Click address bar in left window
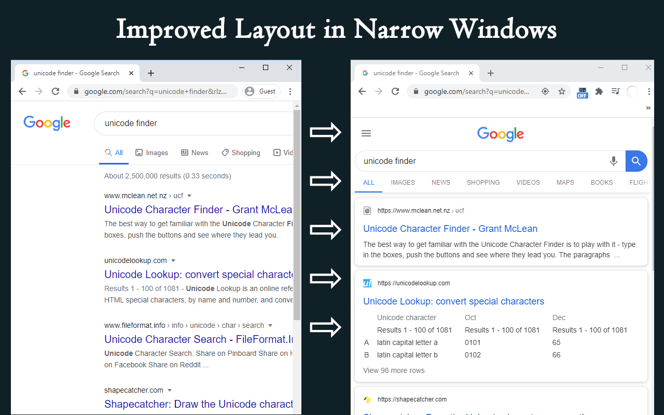The height and width of the screenshot is (415, 664). [x=153, y=91]
